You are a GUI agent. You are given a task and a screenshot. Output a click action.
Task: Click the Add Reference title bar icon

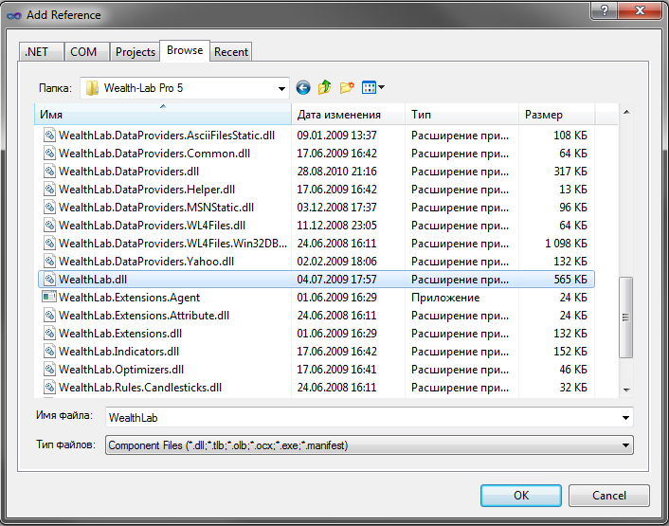click(x=13, y=15)
